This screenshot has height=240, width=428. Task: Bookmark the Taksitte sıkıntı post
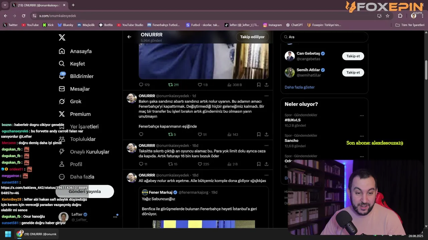(259, 164)
